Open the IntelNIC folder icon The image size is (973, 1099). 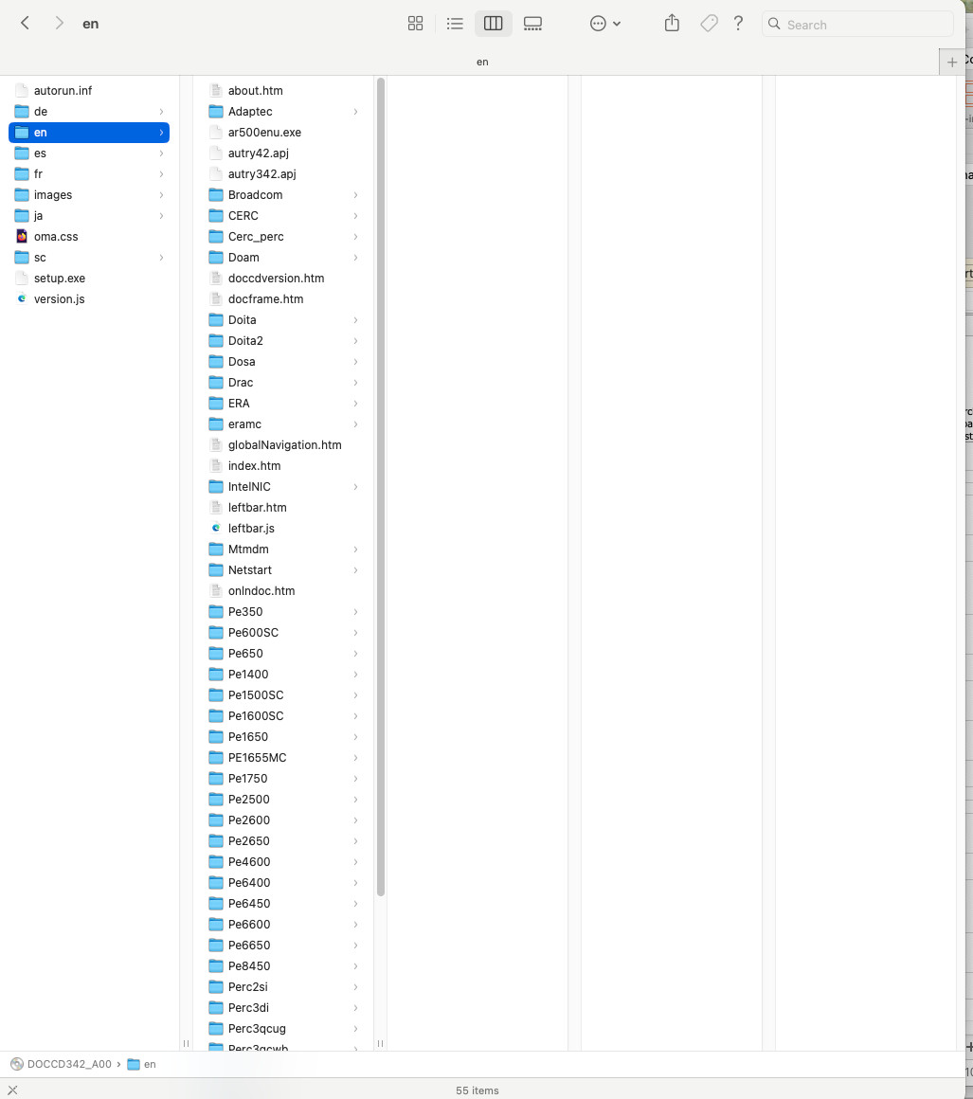pyautogui.click(x=216, y=486)
